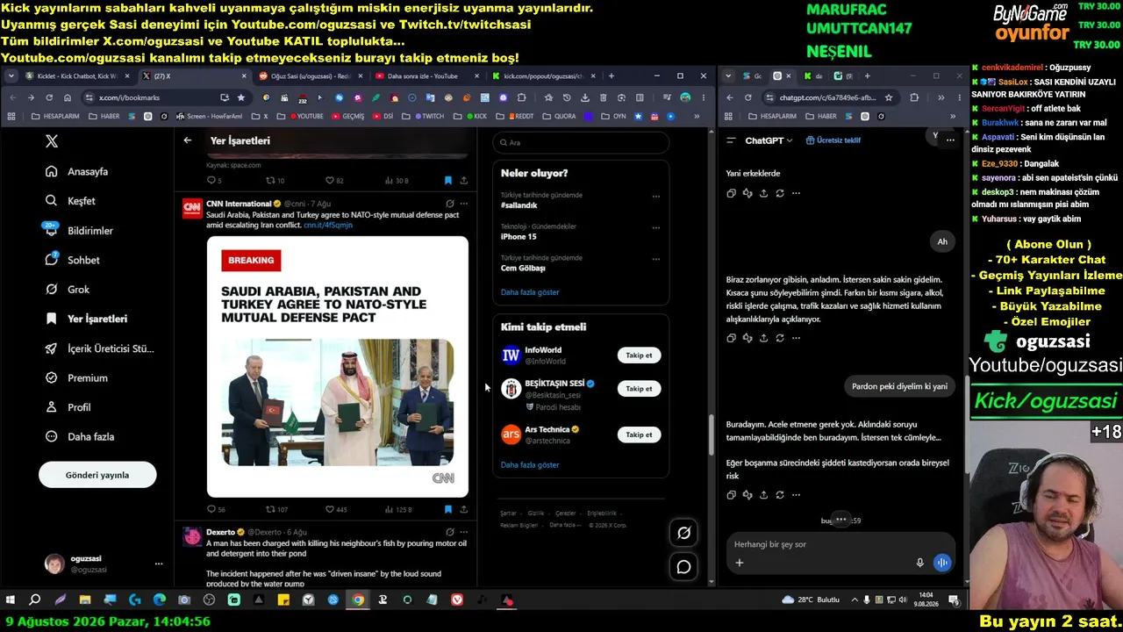The height and width of the screenshot is (632, 1123).
Task: Show more accounts under Kimi takip etmeli
Action: [530, 465]
